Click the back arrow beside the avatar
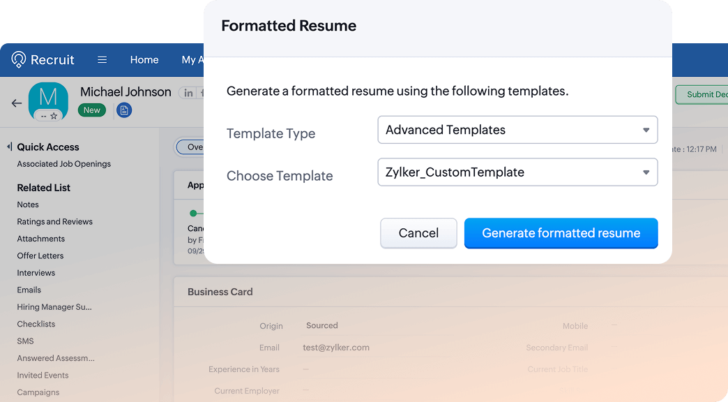Image resolution: width=728 pixels, height=402 pixels. click(17, 102)
